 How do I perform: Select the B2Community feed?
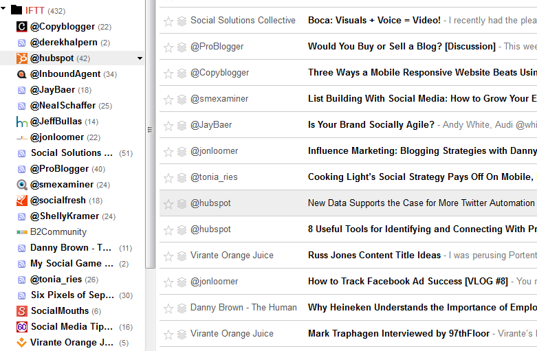point(58,231)
